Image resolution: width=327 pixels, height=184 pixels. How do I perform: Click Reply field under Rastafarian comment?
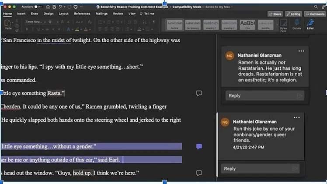pyautogui.click(x=265, y=95)
